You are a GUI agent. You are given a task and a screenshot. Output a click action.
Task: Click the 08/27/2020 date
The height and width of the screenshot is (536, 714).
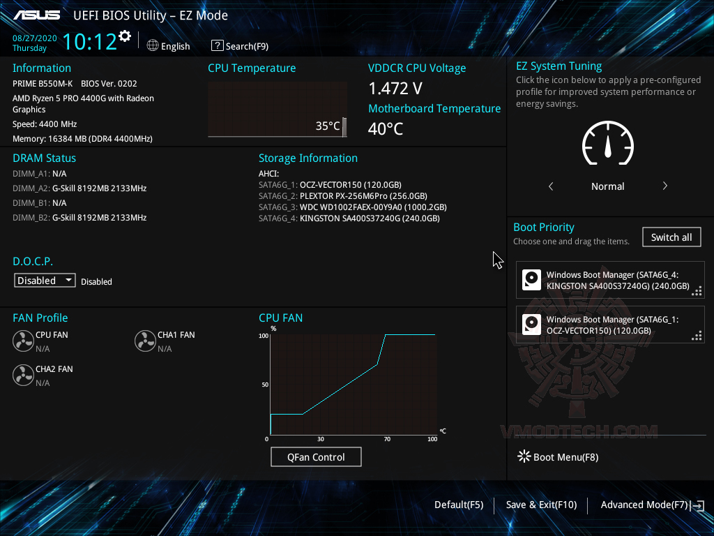coord(35,38)
